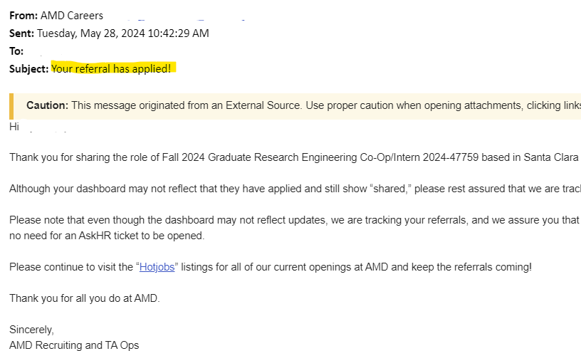Click the Thank you for all you do line
Image resolution: width=581 pixels, height=351 pixels.
[84, 298]
